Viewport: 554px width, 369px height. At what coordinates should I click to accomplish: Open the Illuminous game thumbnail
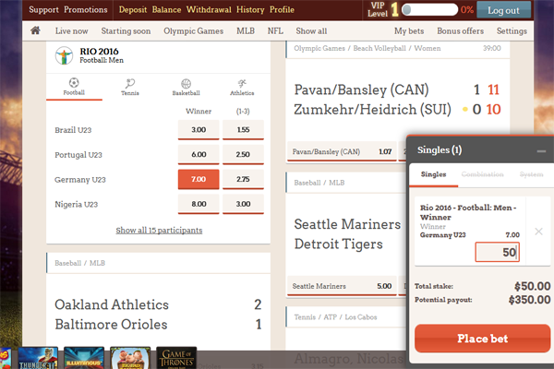click(x=84, y=358)
